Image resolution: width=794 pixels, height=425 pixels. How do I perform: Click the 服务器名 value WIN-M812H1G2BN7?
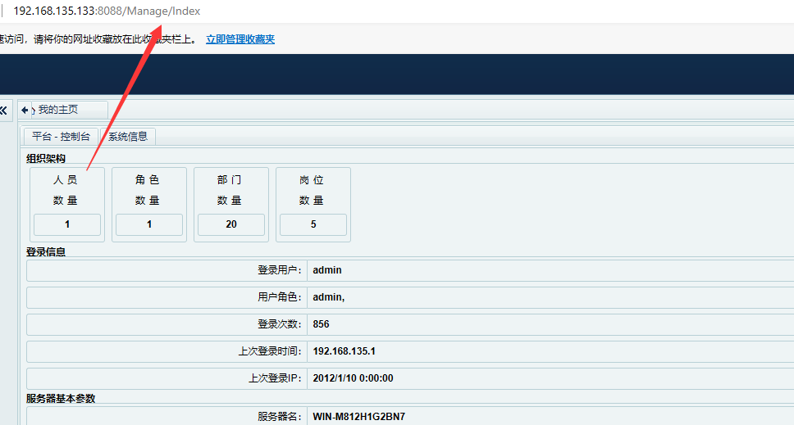click(x=358, y=417)
